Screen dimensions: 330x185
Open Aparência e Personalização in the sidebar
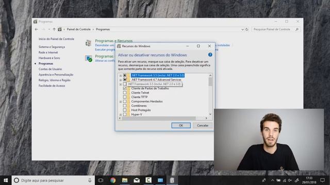coord(56,75)
